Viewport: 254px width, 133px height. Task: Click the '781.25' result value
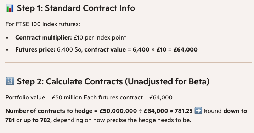pyautogui.click(x=184, y=111)
